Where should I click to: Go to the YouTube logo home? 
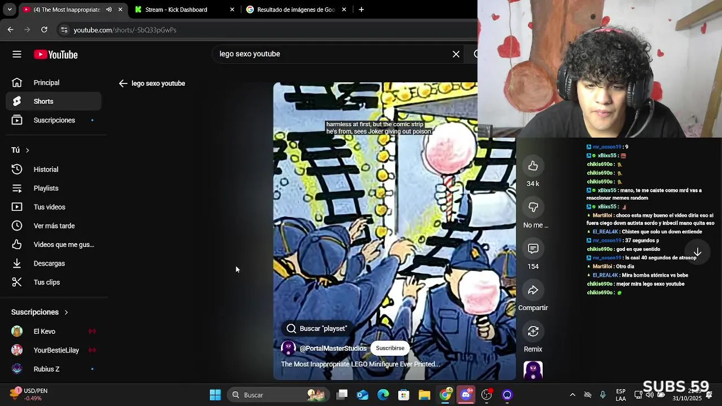55,54
